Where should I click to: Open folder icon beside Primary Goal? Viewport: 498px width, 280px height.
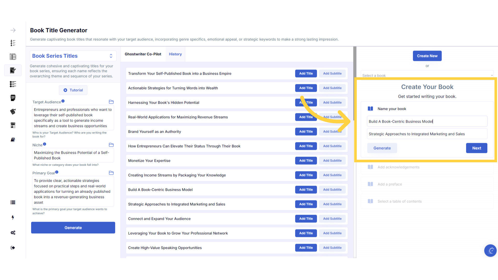coord(111,173)
